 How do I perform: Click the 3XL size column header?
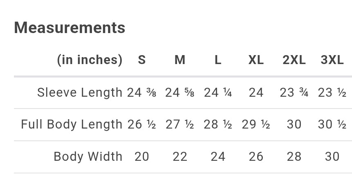coord(332,60)
